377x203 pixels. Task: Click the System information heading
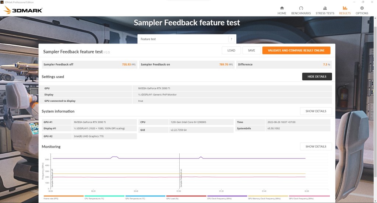pos(58,111)
